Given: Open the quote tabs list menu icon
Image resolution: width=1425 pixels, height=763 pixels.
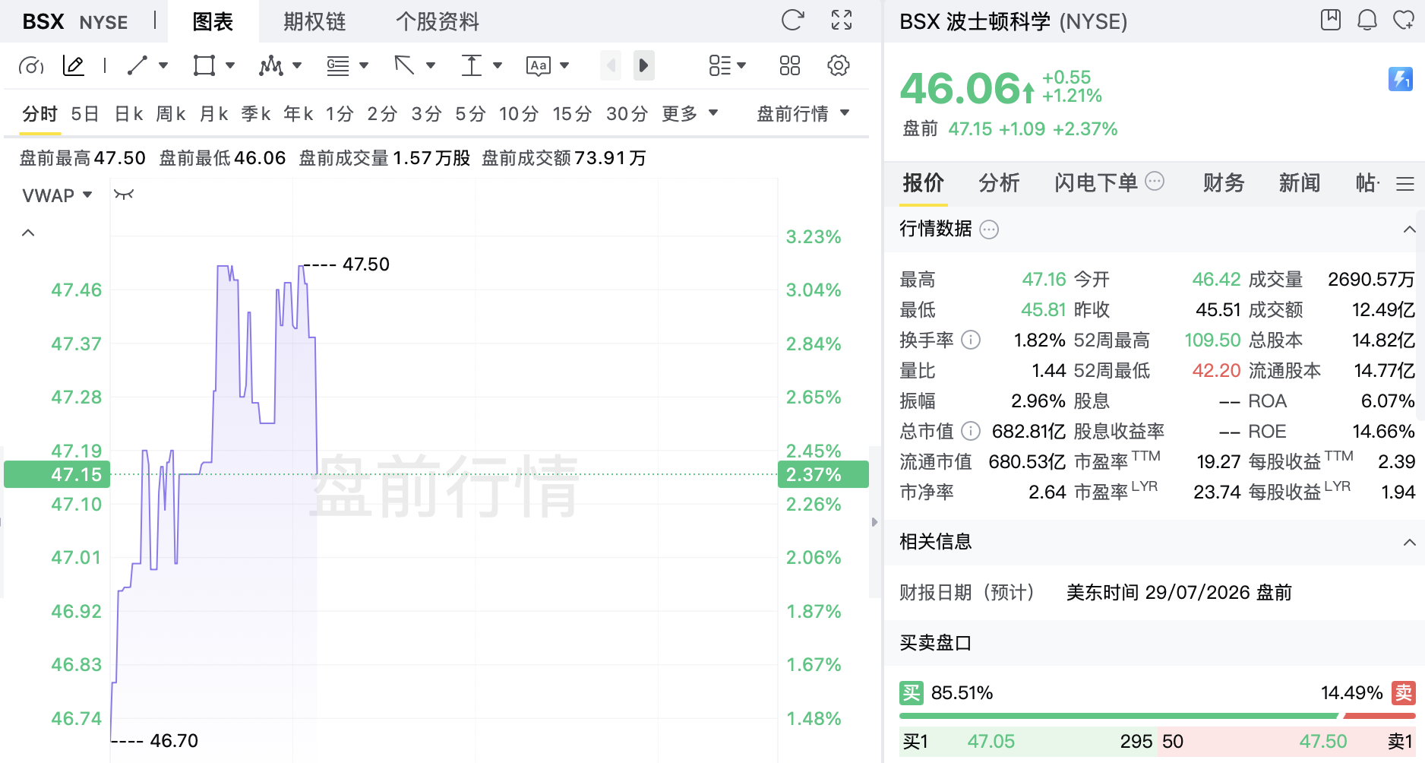Looking at the screenshot, I should point(1405,184).
